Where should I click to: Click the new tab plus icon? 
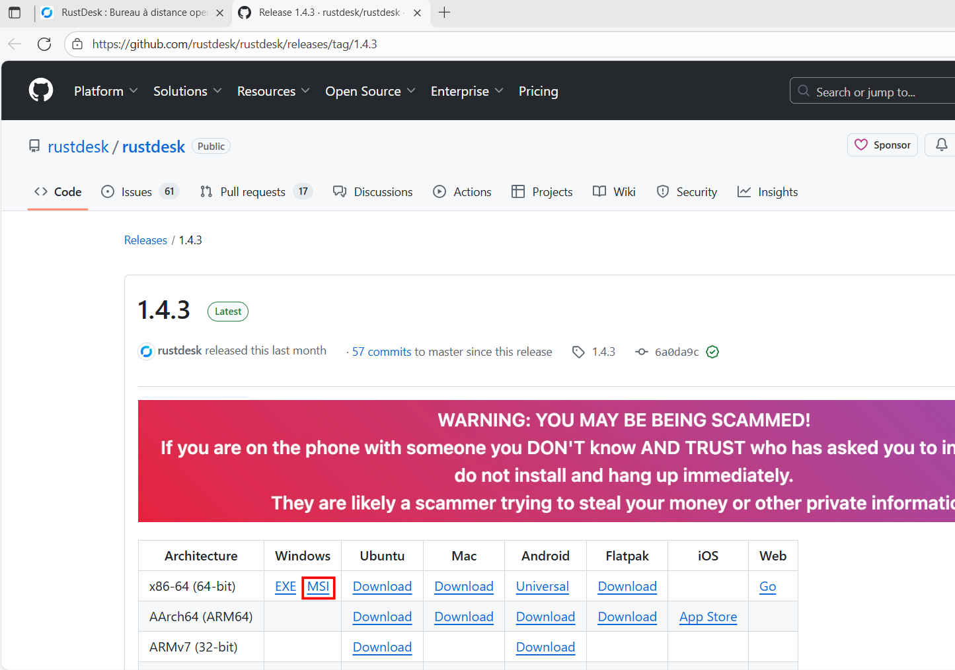point(445,13)
